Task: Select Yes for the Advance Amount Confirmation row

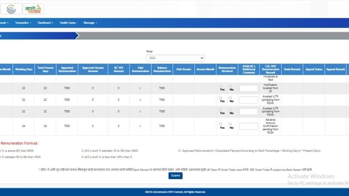Action: coord(220,125)
